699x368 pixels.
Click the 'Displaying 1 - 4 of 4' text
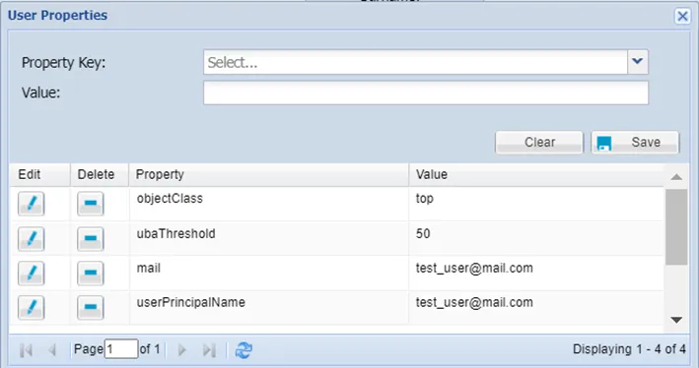[629, 349]
